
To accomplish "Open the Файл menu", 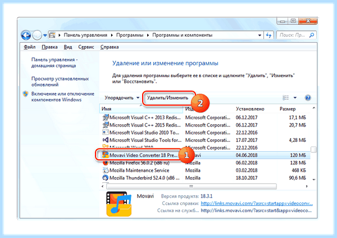I will click(x=29, y=47).
